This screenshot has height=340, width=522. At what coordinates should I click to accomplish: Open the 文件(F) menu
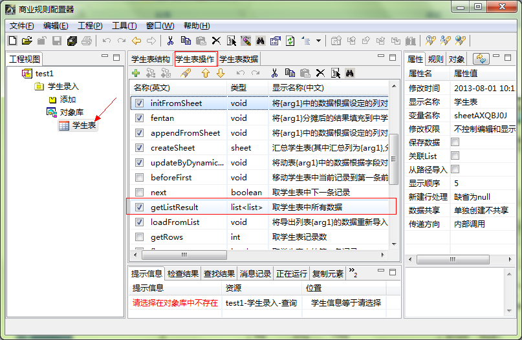click(x=21, y=26)
